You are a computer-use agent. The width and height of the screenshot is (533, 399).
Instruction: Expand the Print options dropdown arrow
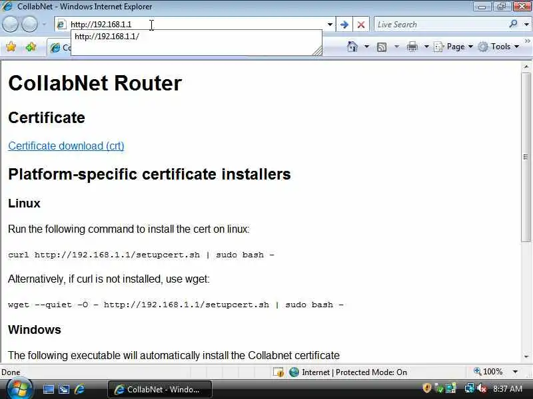426,47
